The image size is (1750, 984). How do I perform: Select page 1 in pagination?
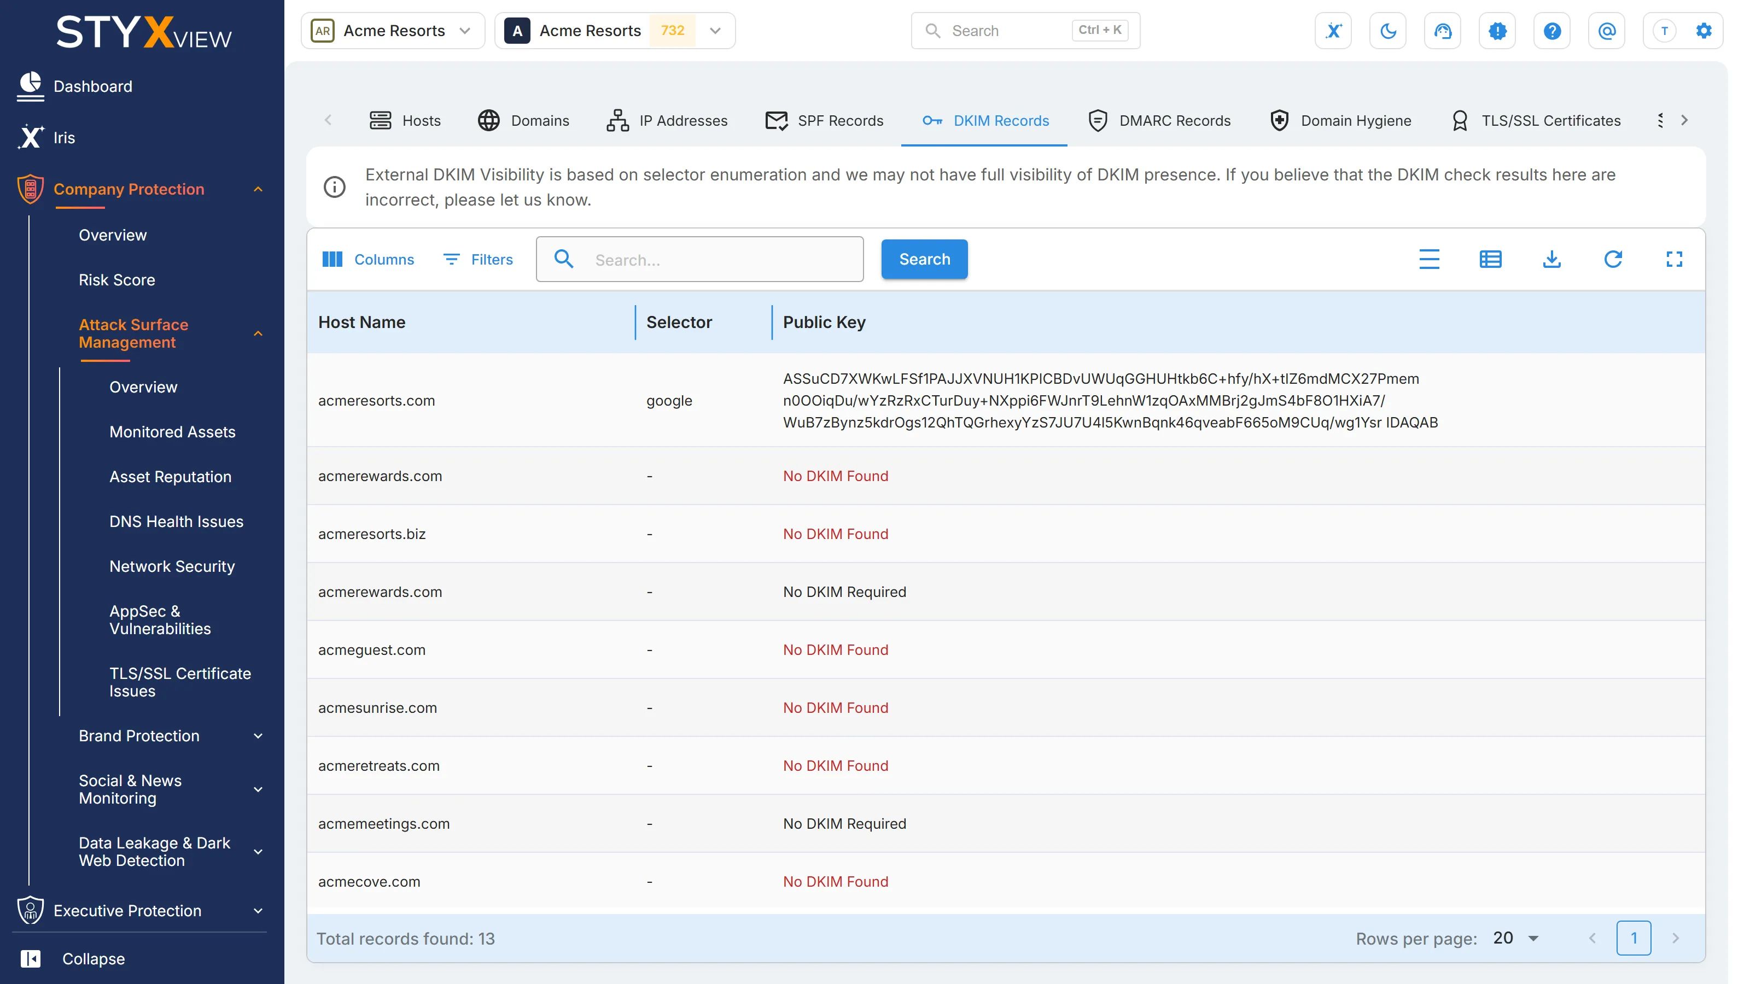(1633, 938)
